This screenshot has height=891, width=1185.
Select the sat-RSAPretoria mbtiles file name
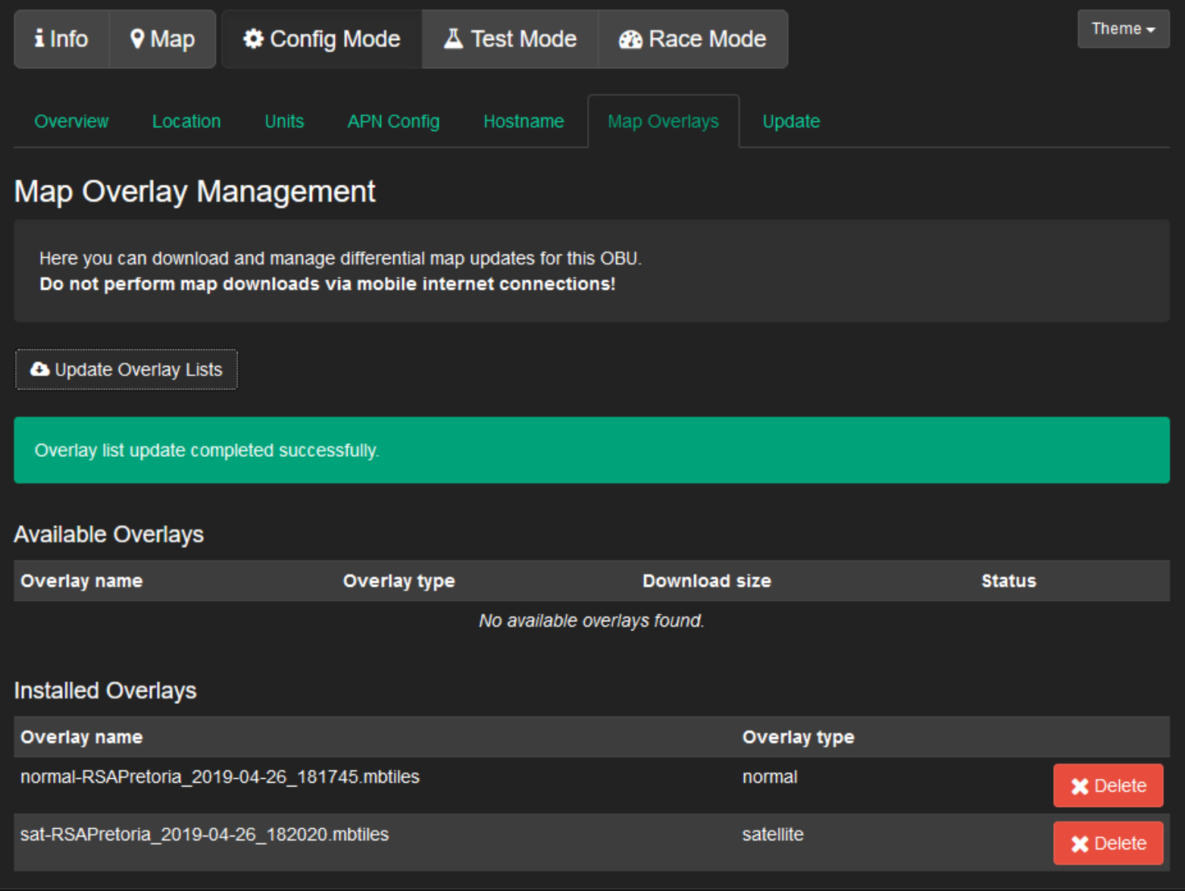205,834
